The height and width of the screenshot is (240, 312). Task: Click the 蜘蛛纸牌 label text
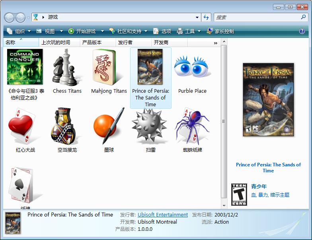click(x=193, y=150)
